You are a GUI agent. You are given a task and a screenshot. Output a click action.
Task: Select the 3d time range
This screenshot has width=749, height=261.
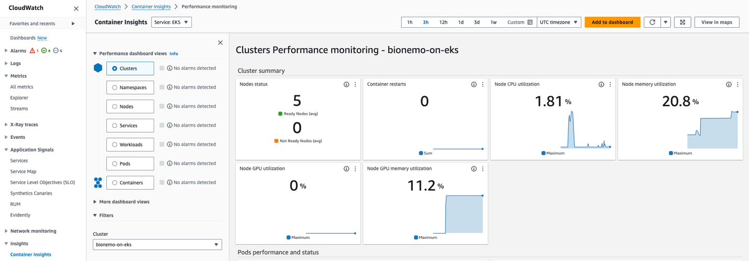click(477, 22)
